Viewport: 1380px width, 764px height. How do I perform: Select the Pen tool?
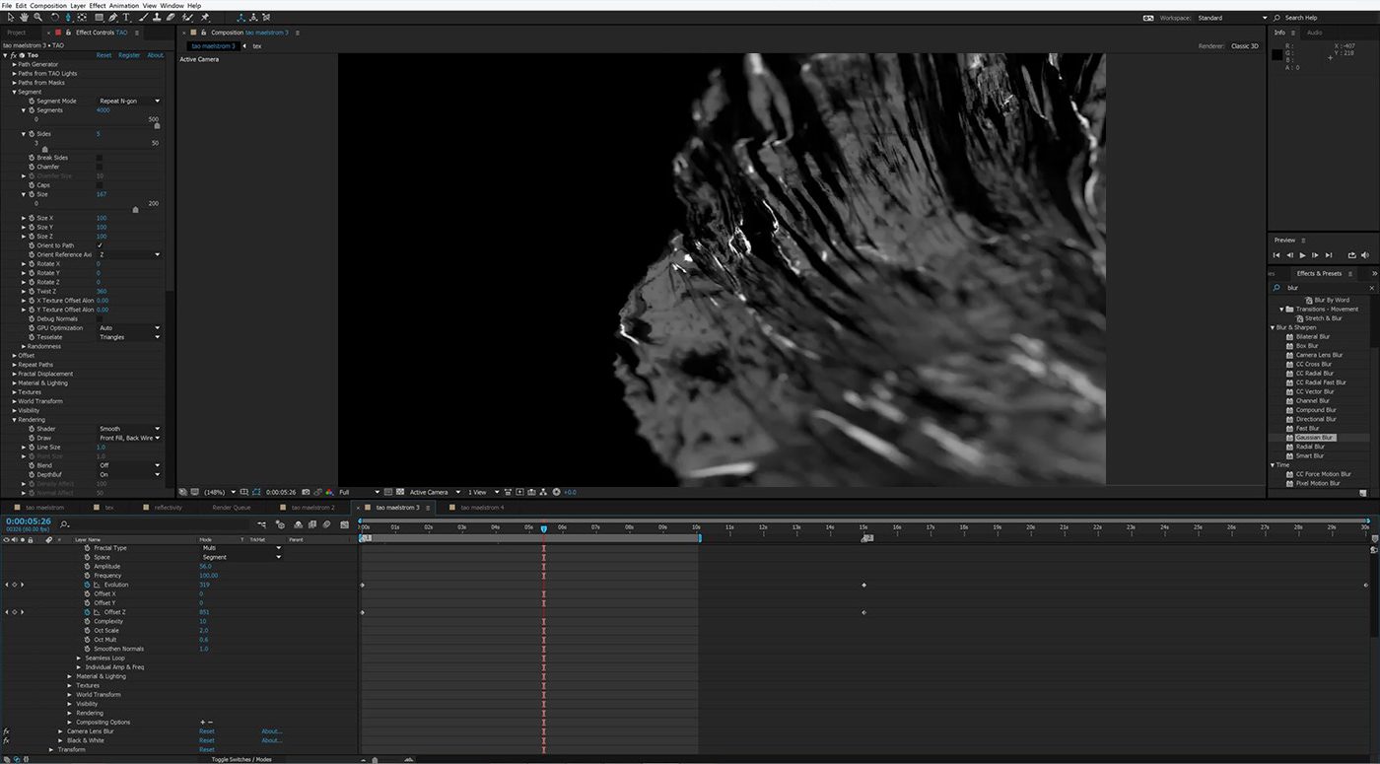coord(113,17)
